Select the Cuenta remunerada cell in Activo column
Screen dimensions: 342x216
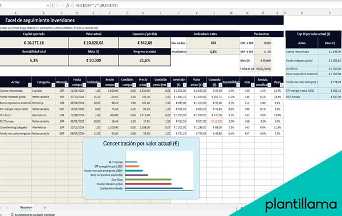[16, 91]
